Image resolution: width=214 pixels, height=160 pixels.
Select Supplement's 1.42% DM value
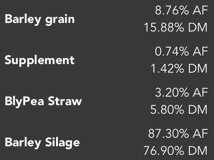[x=179, y=69]
